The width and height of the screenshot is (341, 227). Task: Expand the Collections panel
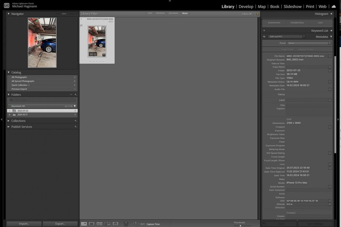point(9,121)
